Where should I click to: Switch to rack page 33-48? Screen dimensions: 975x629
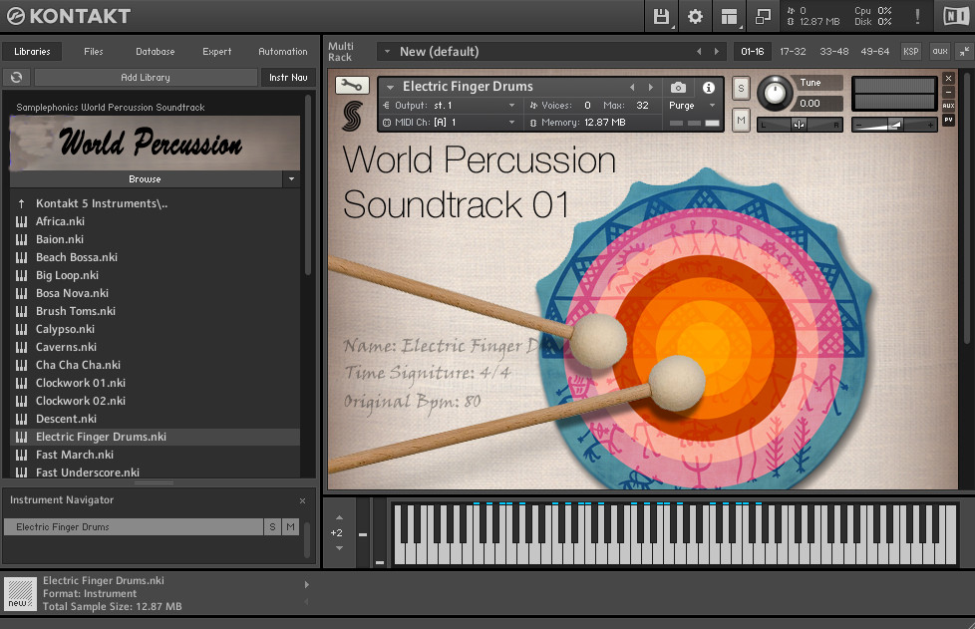[833, 52]
